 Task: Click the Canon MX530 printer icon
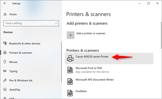click(x=70, y=58)
